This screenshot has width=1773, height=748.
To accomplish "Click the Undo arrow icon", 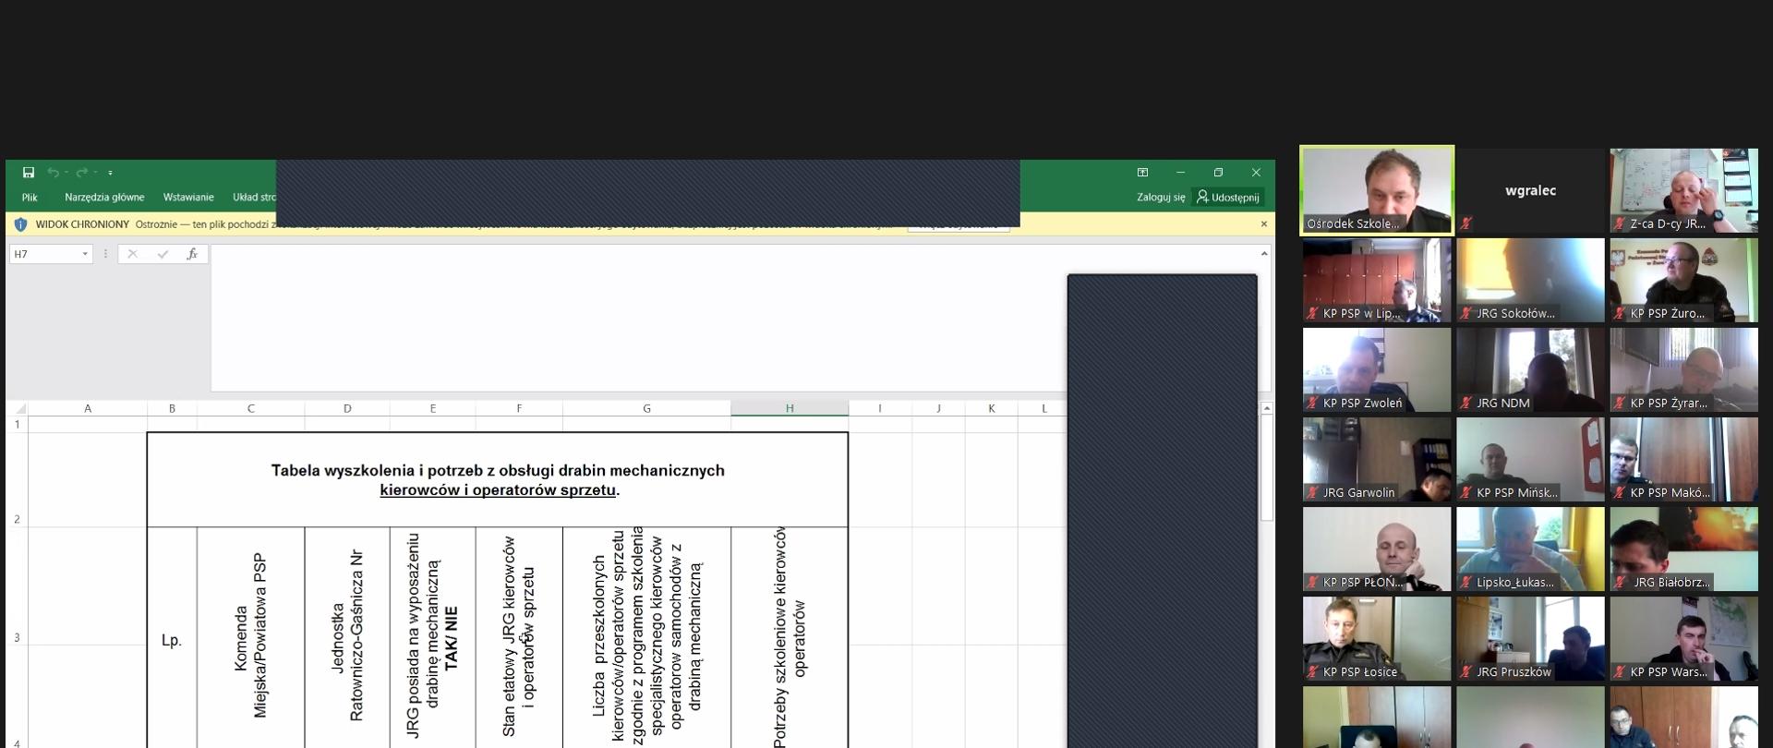I will (x=54, y=173).
